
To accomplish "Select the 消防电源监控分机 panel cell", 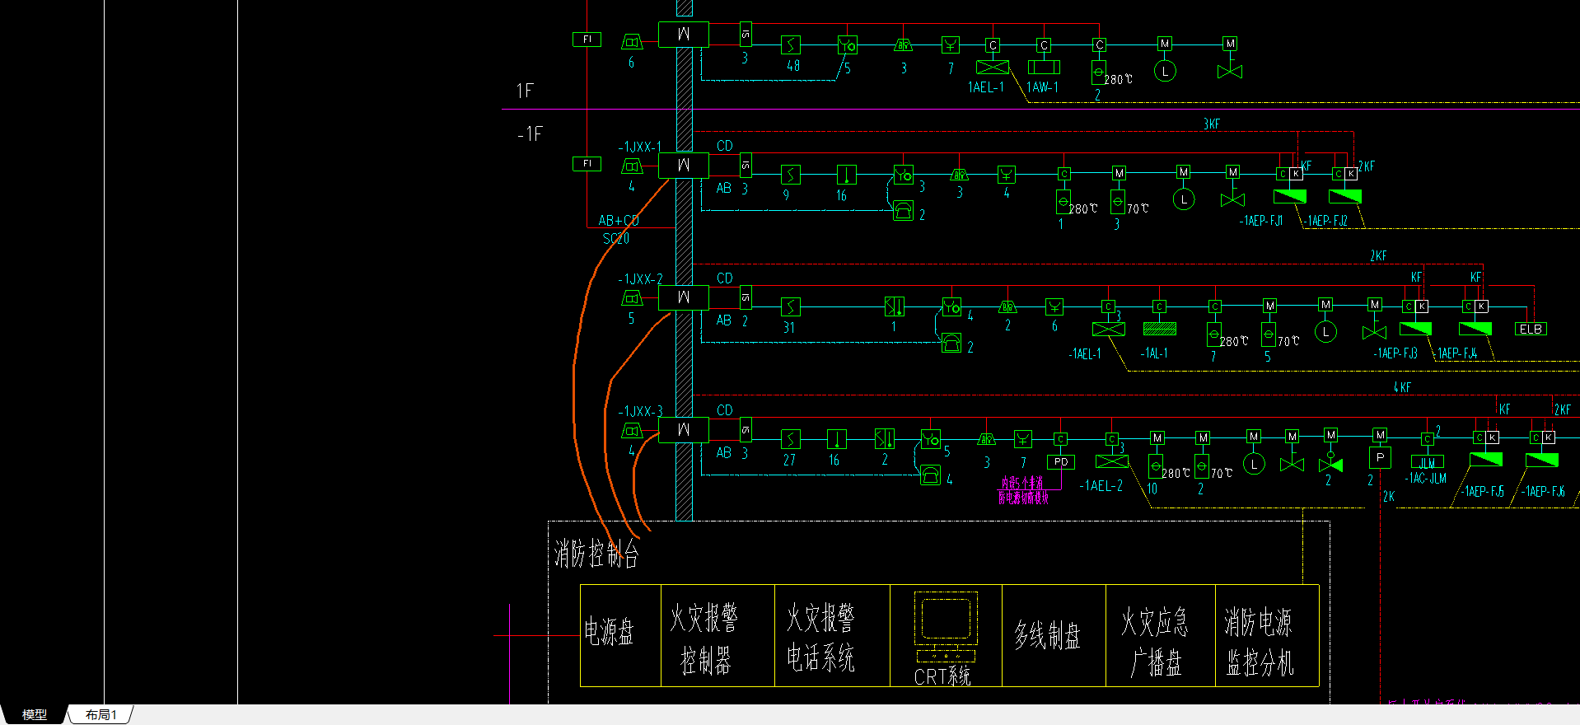I will point(1267,635).
